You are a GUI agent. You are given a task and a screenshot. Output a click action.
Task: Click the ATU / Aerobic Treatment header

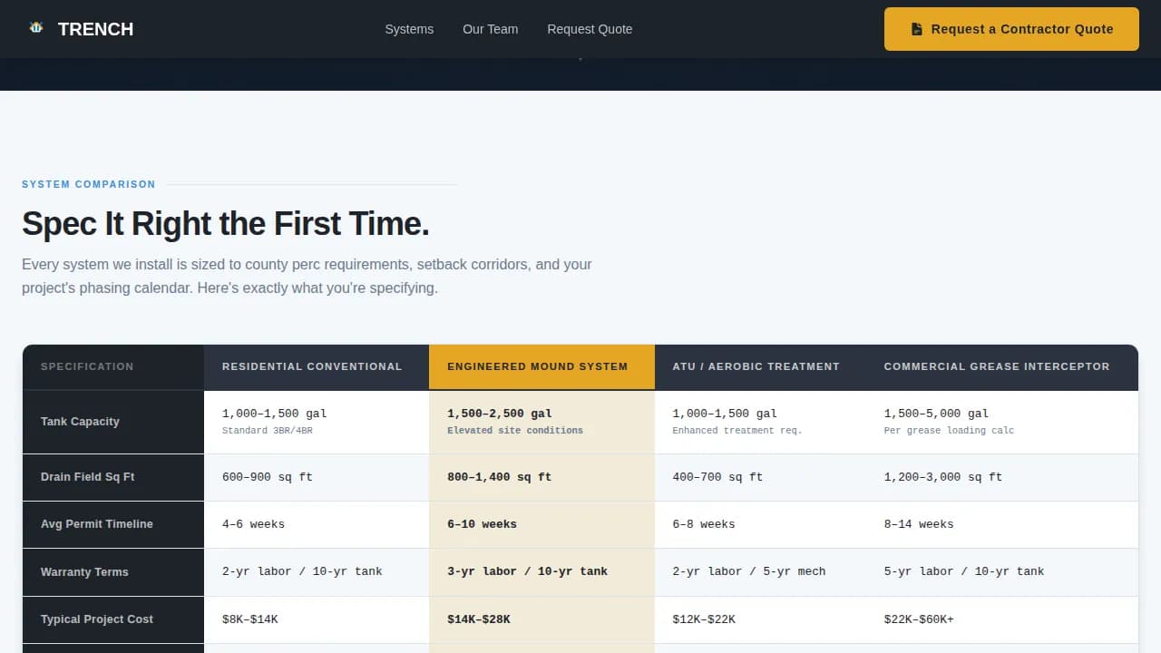pyautogui.click(x=756, y=366)
